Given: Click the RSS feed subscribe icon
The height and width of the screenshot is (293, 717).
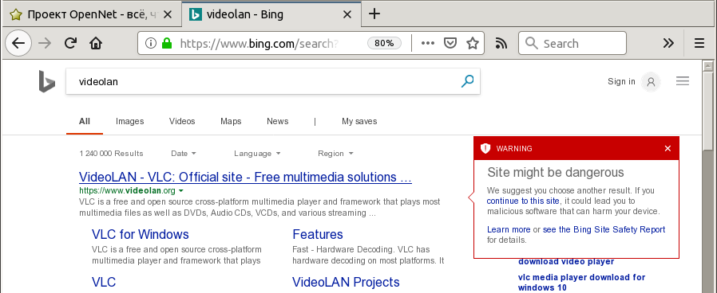Looking at the screenshot, I should [x=501, y=43].
